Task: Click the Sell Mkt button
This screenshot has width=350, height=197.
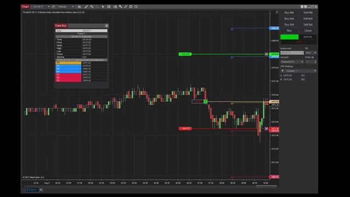Action: pos(308,13)
